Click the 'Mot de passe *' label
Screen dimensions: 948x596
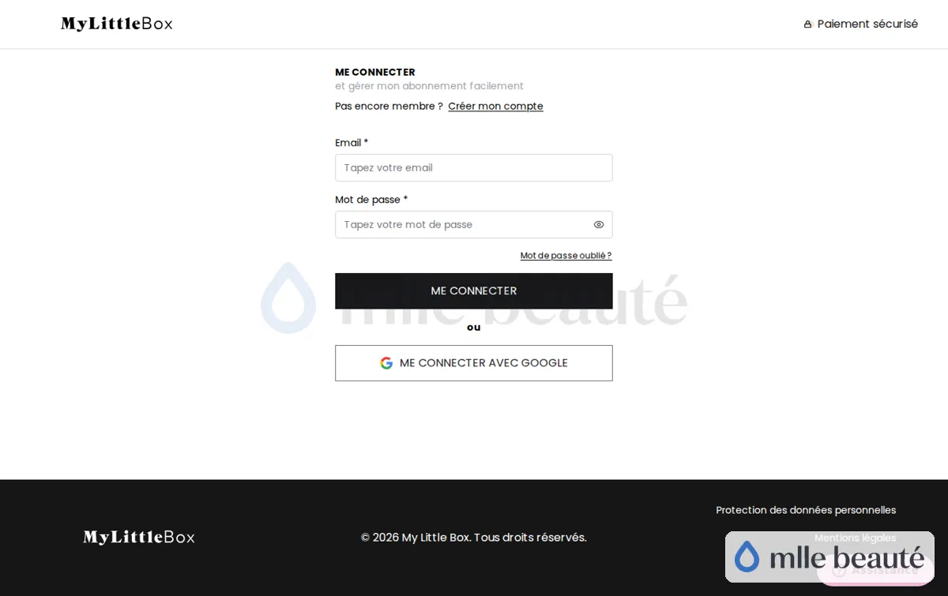click(x=371, y=200)
